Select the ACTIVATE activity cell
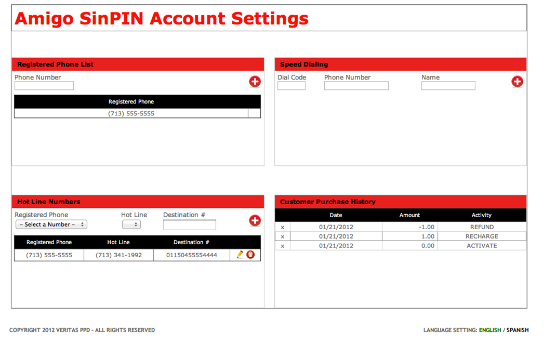Viewport: 556px width, 343px height. 482,246
